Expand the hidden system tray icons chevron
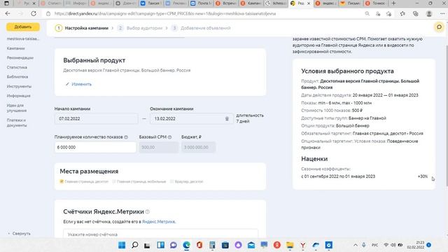Screen dimensions: 448x252 (356, 245)
